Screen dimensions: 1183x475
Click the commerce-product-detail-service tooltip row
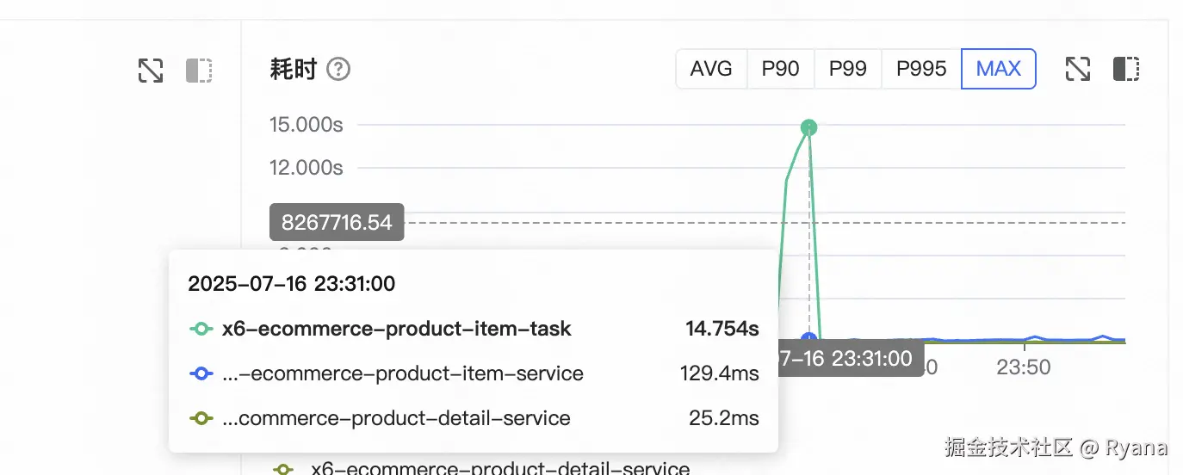point(474,418)
